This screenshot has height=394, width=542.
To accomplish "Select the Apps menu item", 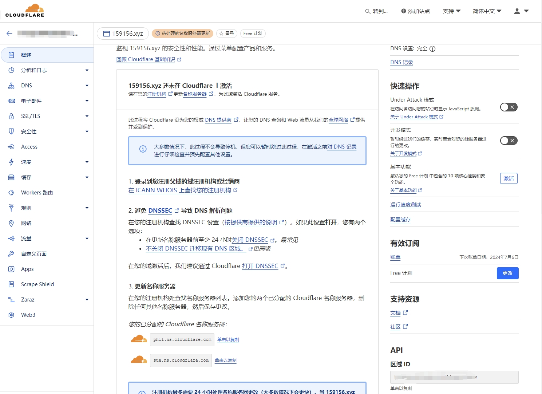I will pos(47,269).
